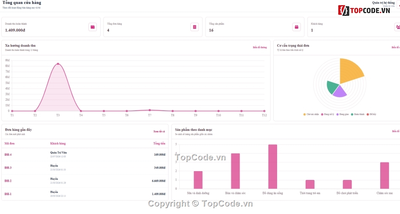
Task: Click the Biểu đồ đường label
Action: 260,47
